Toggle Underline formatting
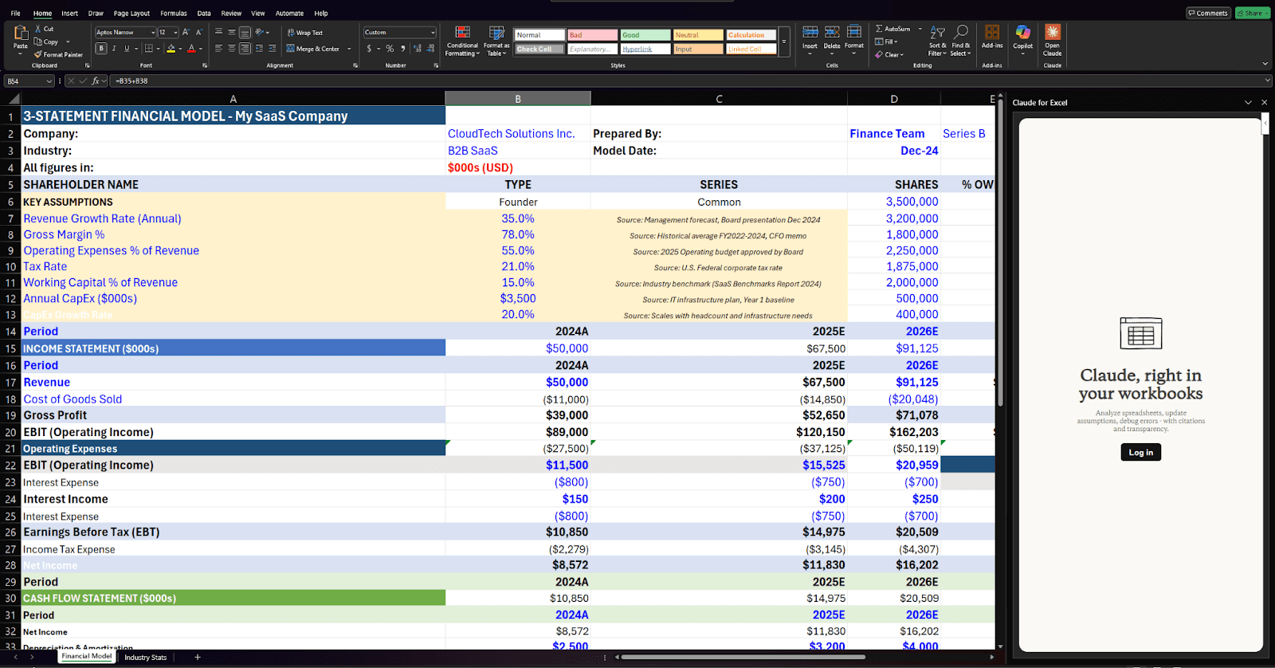The width and height of the screenshot is (1275, 668). 126,49
